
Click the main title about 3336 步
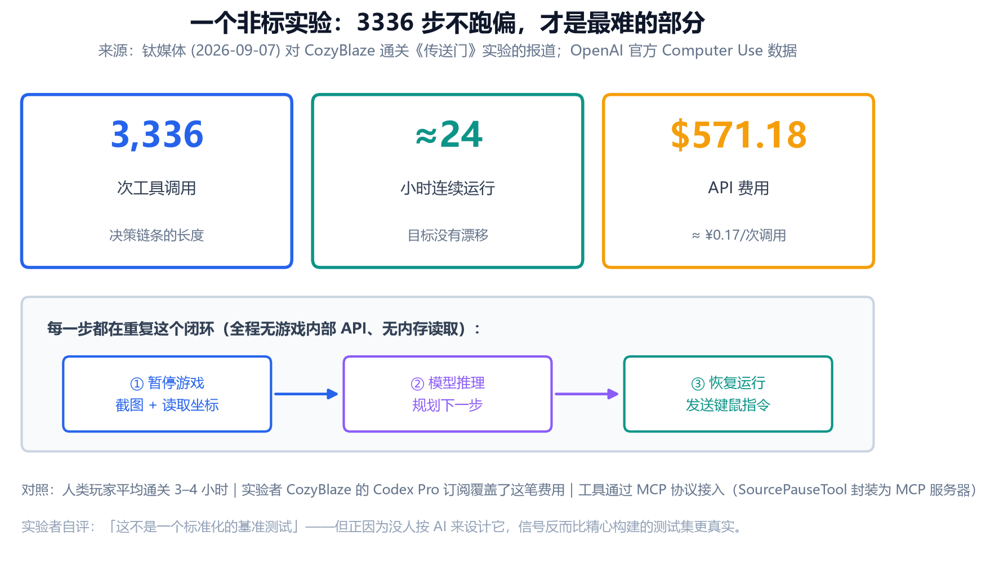pyautogui.click(x=447, y=23)
